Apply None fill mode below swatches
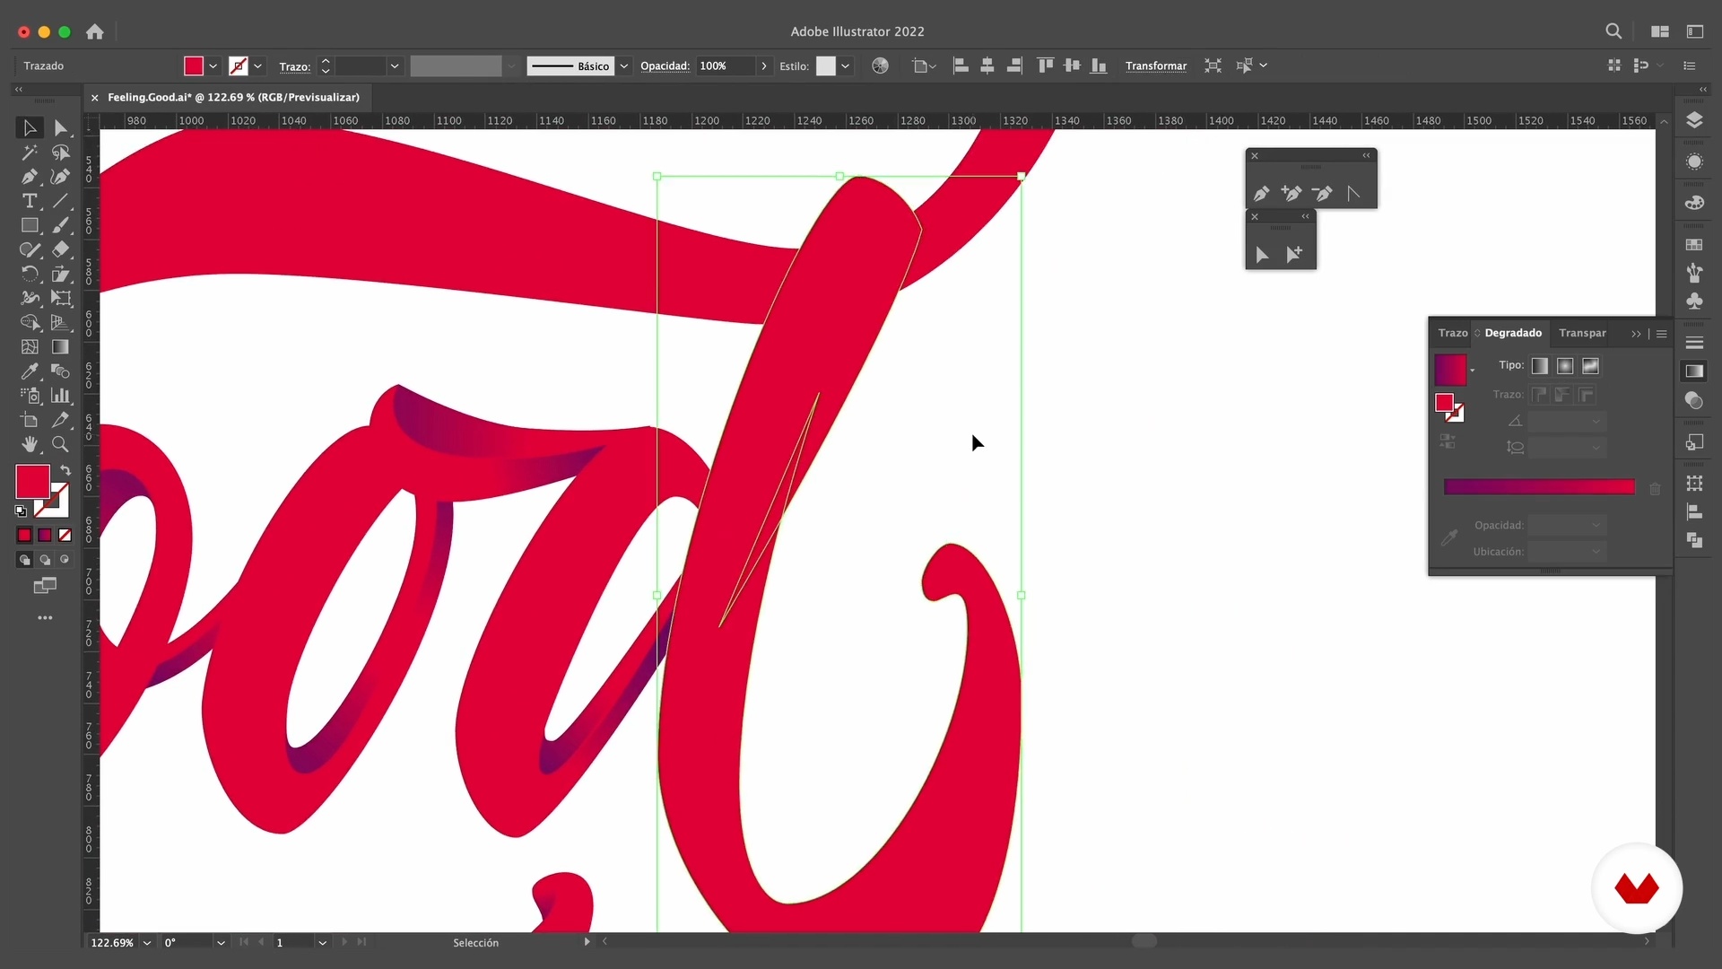Screen dimensions: 1722x969 (x=65, y=535)
